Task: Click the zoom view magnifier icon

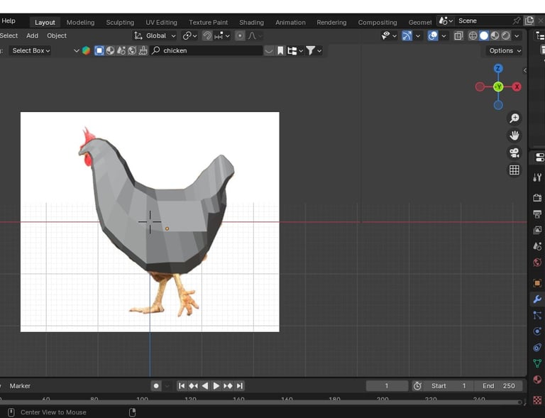Action: click(x=514, y=119)
